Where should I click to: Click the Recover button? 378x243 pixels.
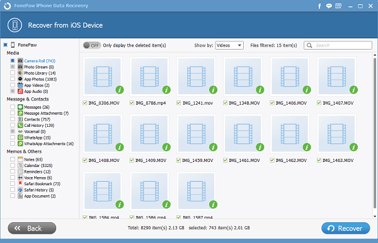pyautogui.click(x=346, y=228)
